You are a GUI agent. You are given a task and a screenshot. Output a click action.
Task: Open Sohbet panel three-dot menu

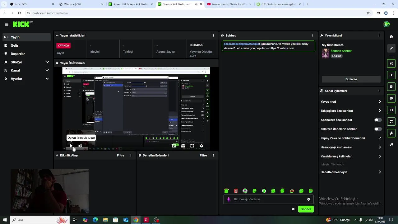tap(313, 35)
